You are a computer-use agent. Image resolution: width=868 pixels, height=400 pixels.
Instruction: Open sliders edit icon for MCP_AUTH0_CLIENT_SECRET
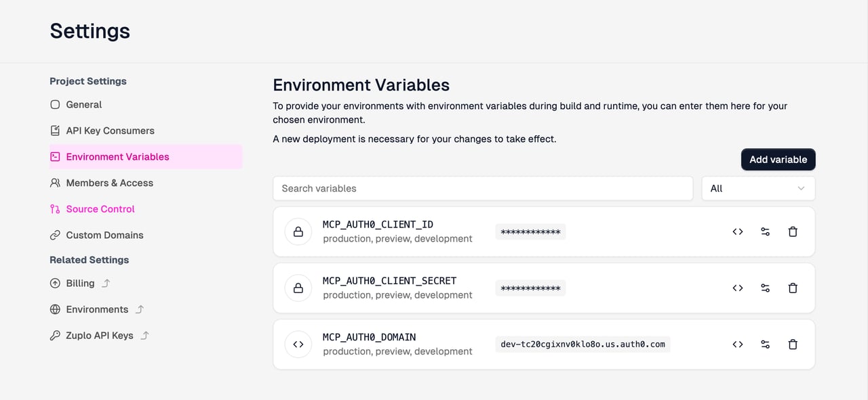click(x=765, y=288)
